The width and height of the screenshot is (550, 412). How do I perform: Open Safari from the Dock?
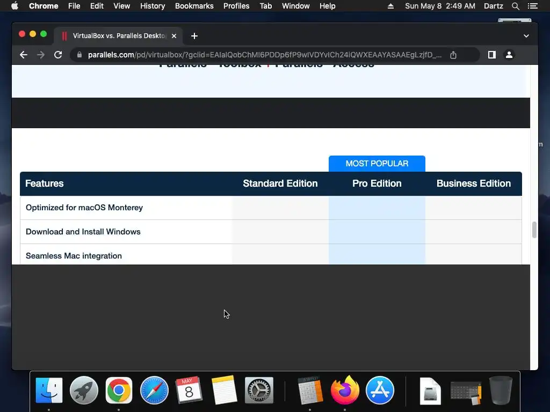(x=154, y=391)
